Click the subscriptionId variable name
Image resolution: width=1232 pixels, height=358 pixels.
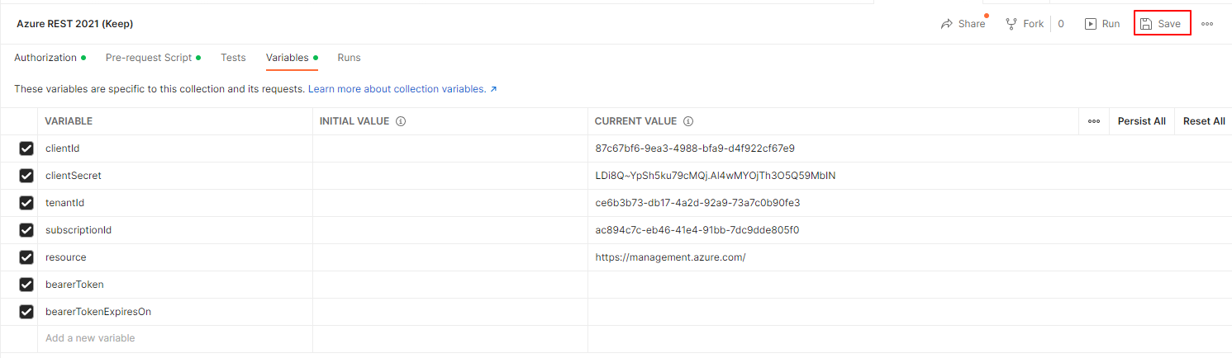tap(78, 230)
